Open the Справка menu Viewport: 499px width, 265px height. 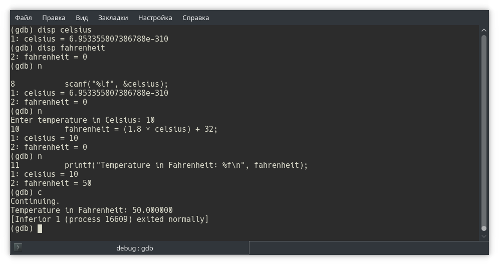tap(195, 18)
